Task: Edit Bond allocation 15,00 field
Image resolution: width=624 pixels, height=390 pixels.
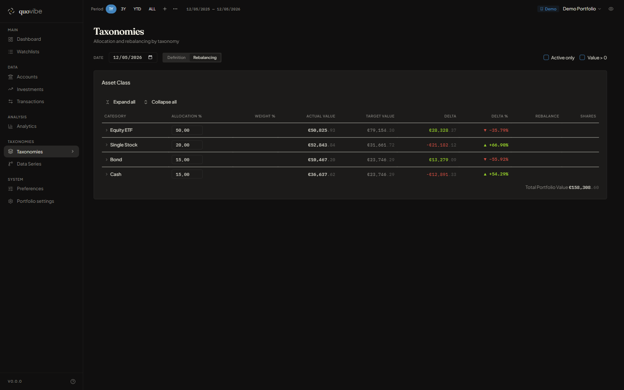Action: pos(187,159)
